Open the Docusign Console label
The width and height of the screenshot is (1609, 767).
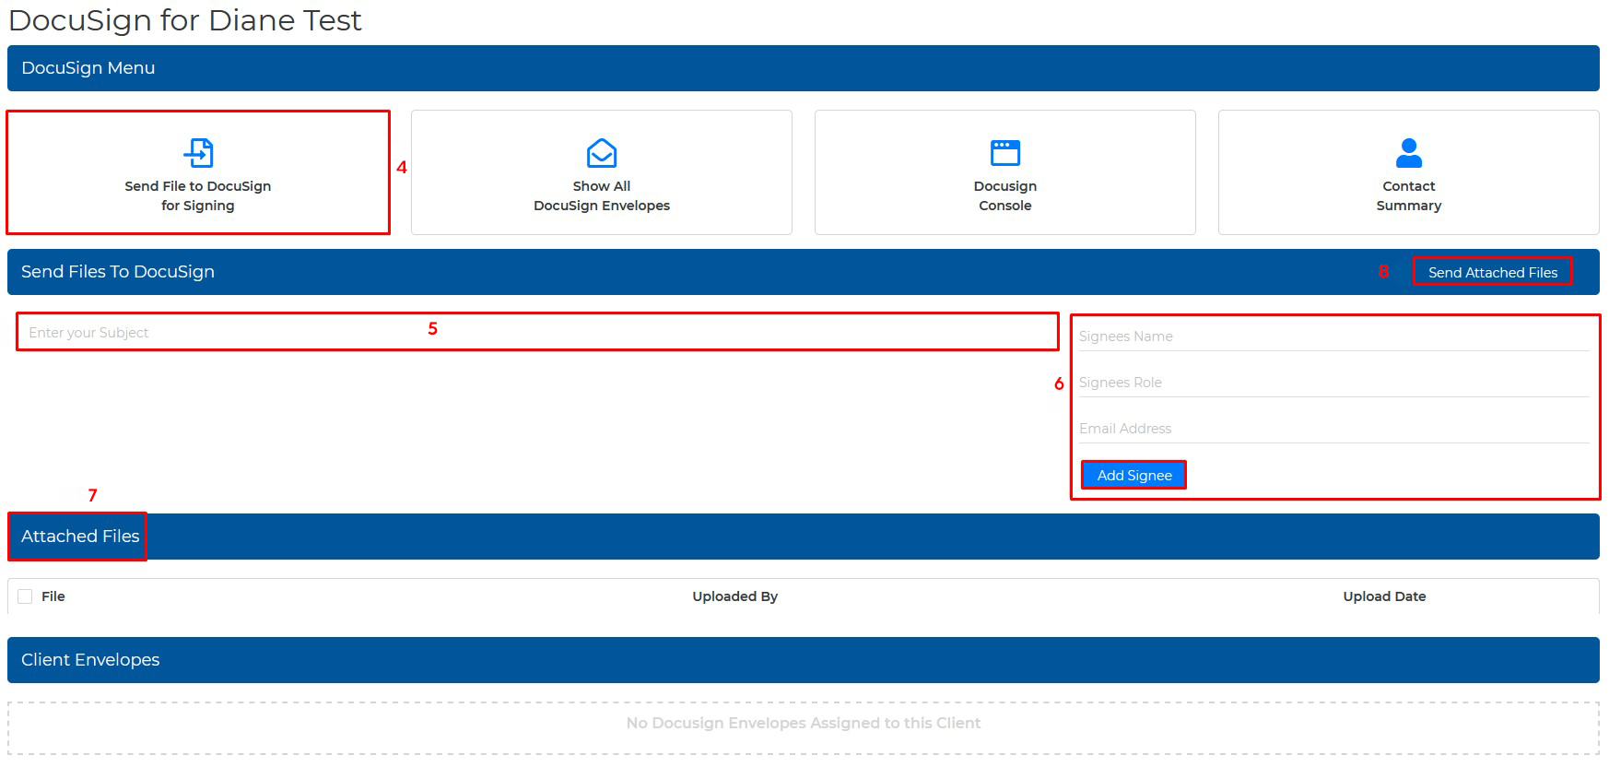pyautogui.click(x=1005, y=195)
